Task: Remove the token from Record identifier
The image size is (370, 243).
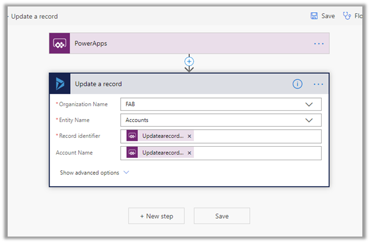Action: pos(189,136)
